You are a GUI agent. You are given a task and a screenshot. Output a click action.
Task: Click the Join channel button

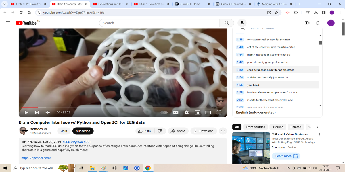[64, 131]
